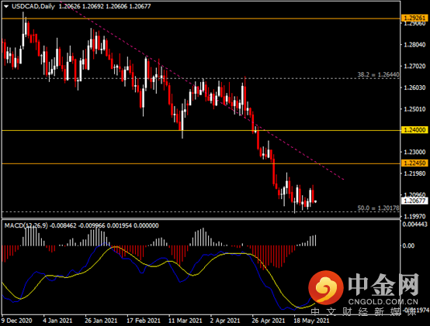Click the 11 Mar 2021 date label
This screenshot has width=430, height=326.
(x=185, y=321)
